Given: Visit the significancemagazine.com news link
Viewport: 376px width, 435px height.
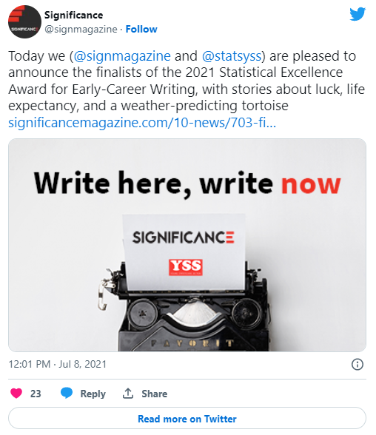Looking at the screenshot, I should click(142, 123).
